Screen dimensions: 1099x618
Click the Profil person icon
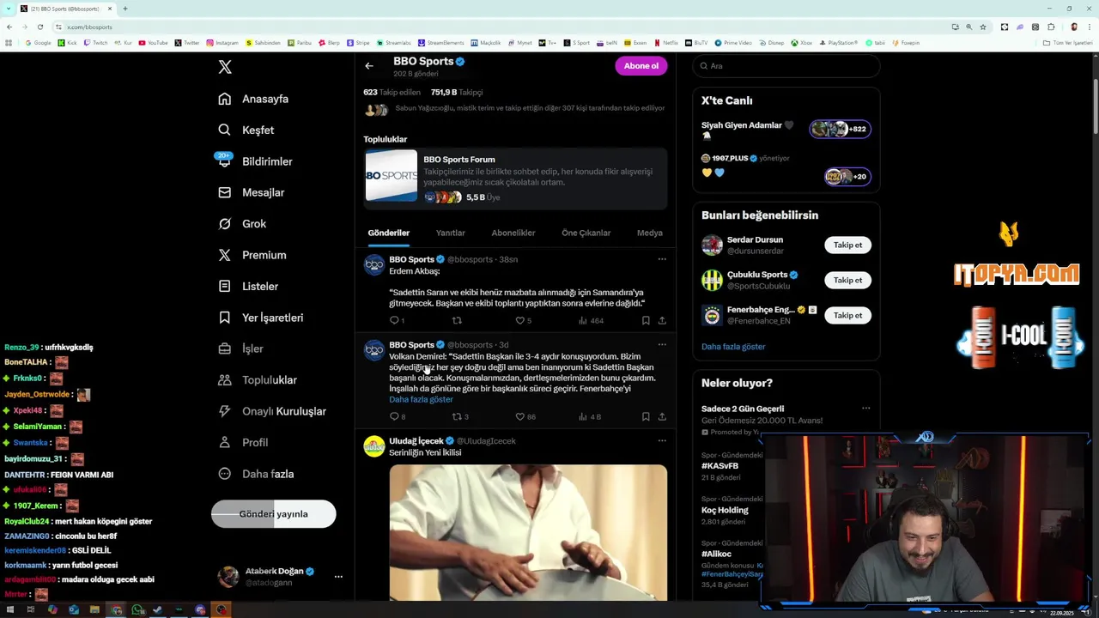tap(225, 442)
